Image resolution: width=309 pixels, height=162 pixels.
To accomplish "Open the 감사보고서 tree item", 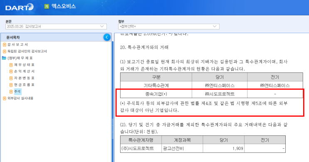I will (18, 45).
